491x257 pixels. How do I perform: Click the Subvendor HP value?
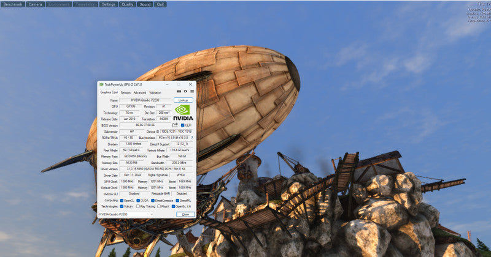(132, 132)
